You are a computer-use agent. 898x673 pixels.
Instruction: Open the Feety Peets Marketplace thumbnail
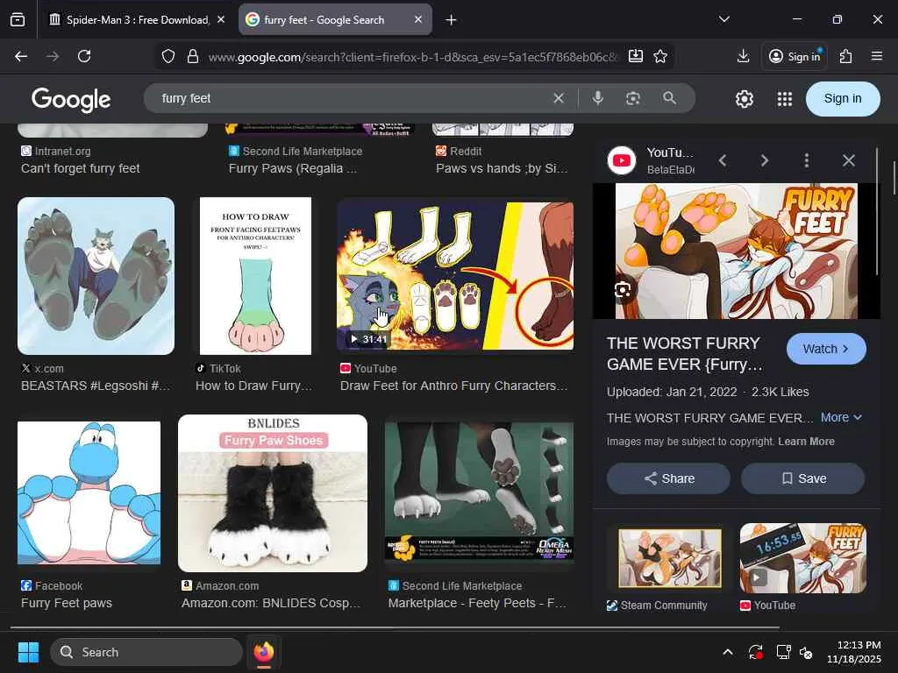[479, 493]
